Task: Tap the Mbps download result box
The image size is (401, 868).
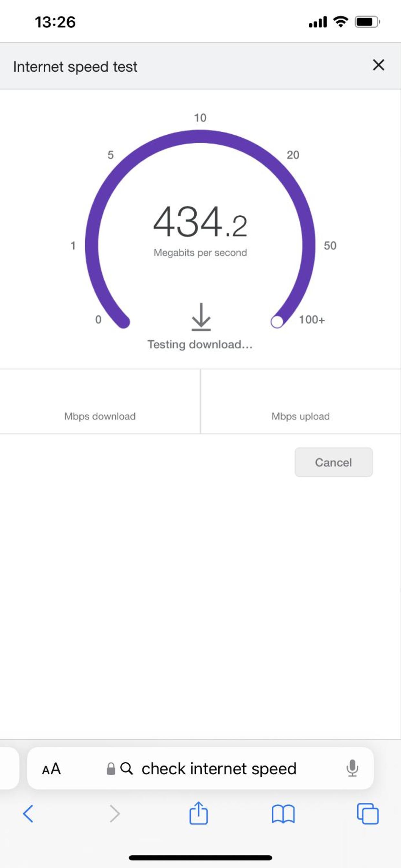Action: tap(100, 401)
